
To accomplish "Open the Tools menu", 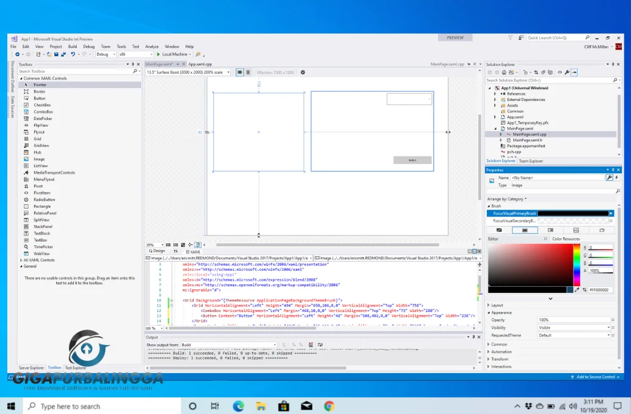I will tap(121, 46).
